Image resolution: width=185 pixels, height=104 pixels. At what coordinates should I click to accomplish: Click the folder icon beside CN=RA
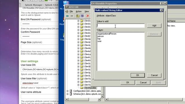point(82,60)
